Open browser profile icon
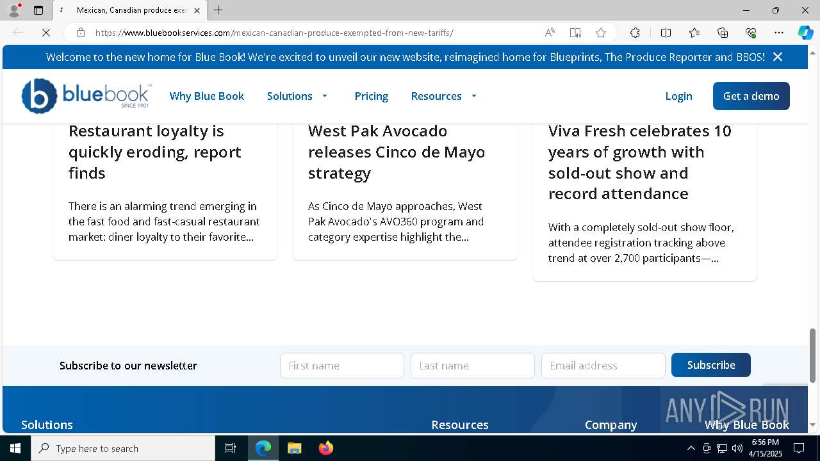820x461 pixels. point(14,10)
